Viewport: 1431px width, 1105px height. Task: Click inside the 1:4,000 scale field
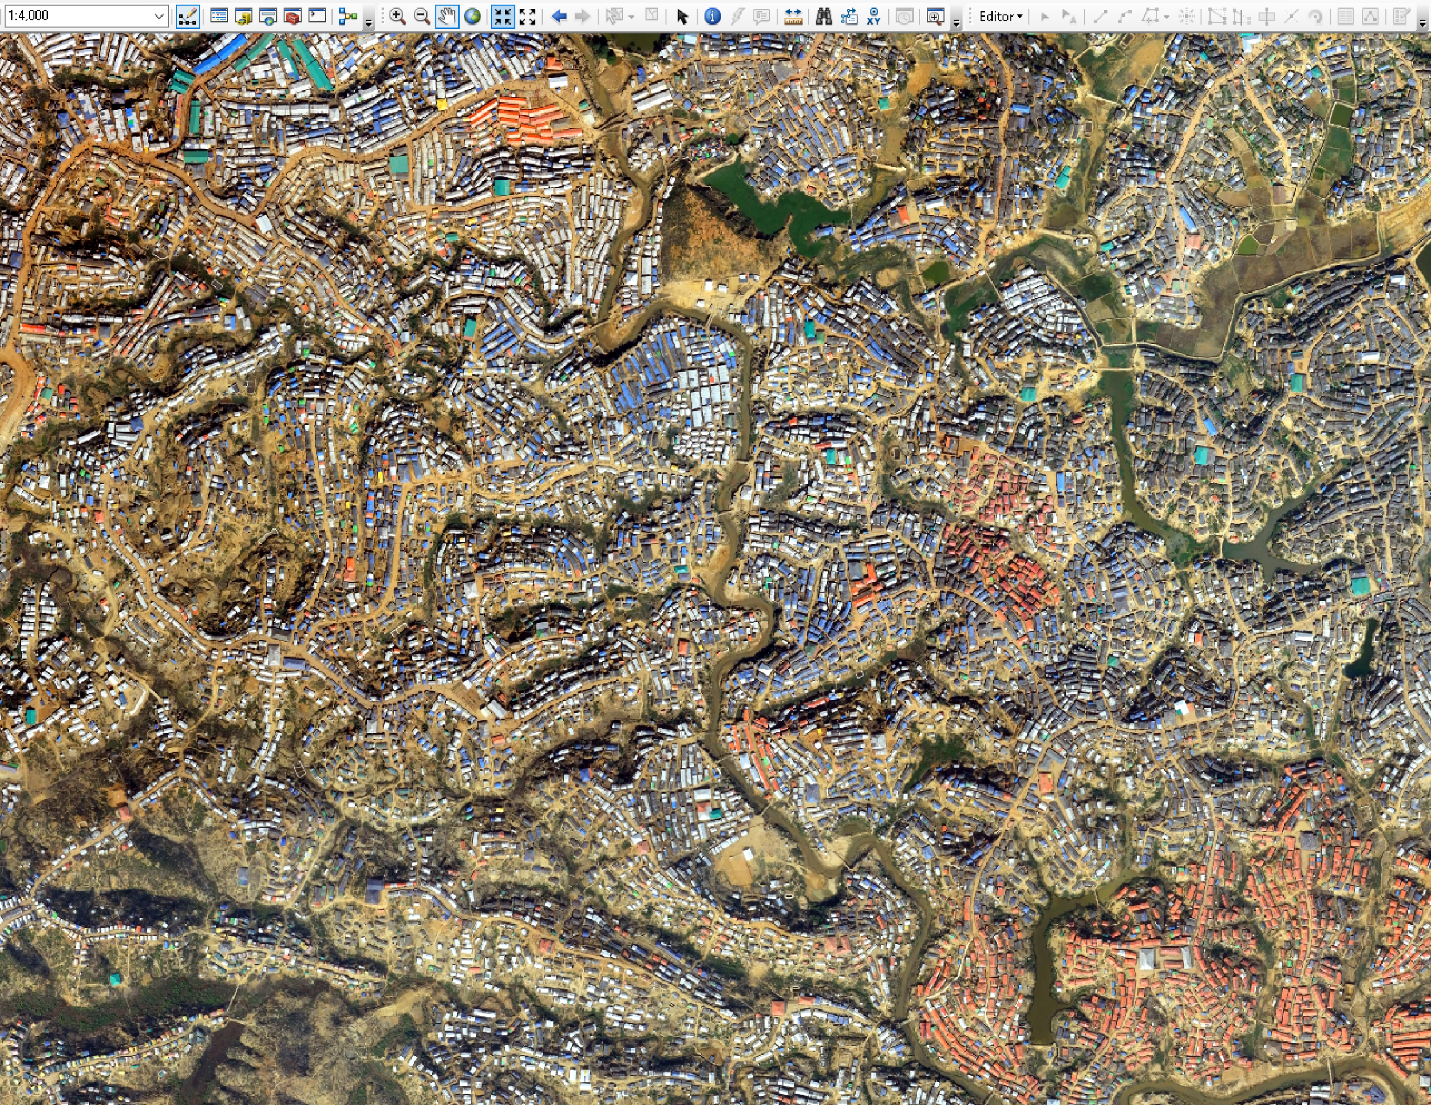pos(72,15)
